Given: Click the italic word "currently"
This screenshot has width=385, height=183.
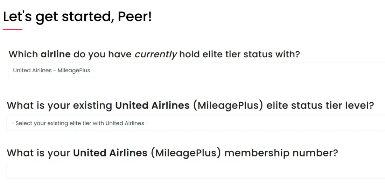Looking at the screenshot, I should point(156,54).
